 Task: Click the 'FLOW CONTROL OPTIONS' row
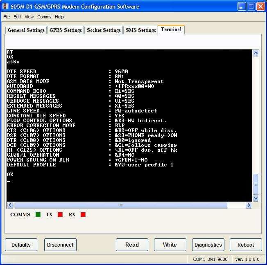[x=87, y=121]
